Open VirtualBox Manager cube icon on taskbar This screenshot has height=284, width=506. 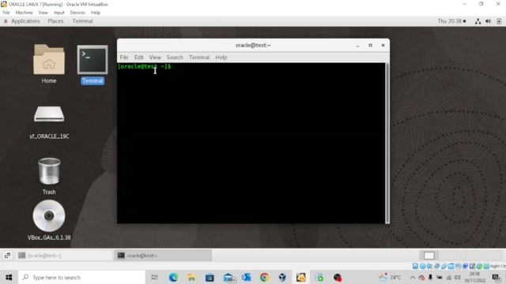point(282,277)
